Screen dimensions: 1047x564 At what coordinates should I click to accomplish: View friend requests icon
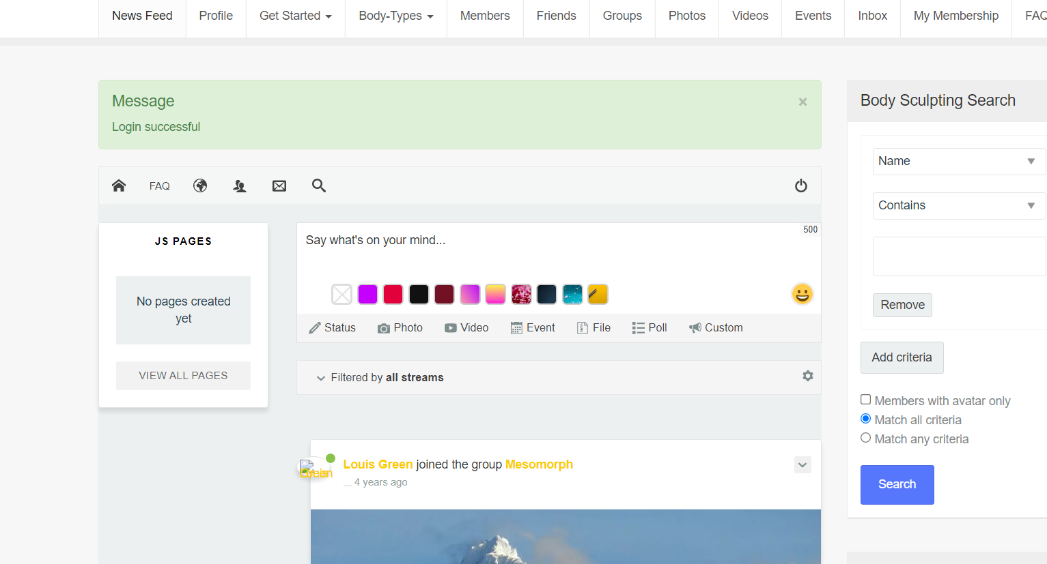pos(240,185)
